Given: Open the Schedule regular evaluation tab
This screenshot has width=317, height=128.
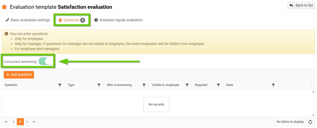Looking at the screenshot, I should pos(119,20).
